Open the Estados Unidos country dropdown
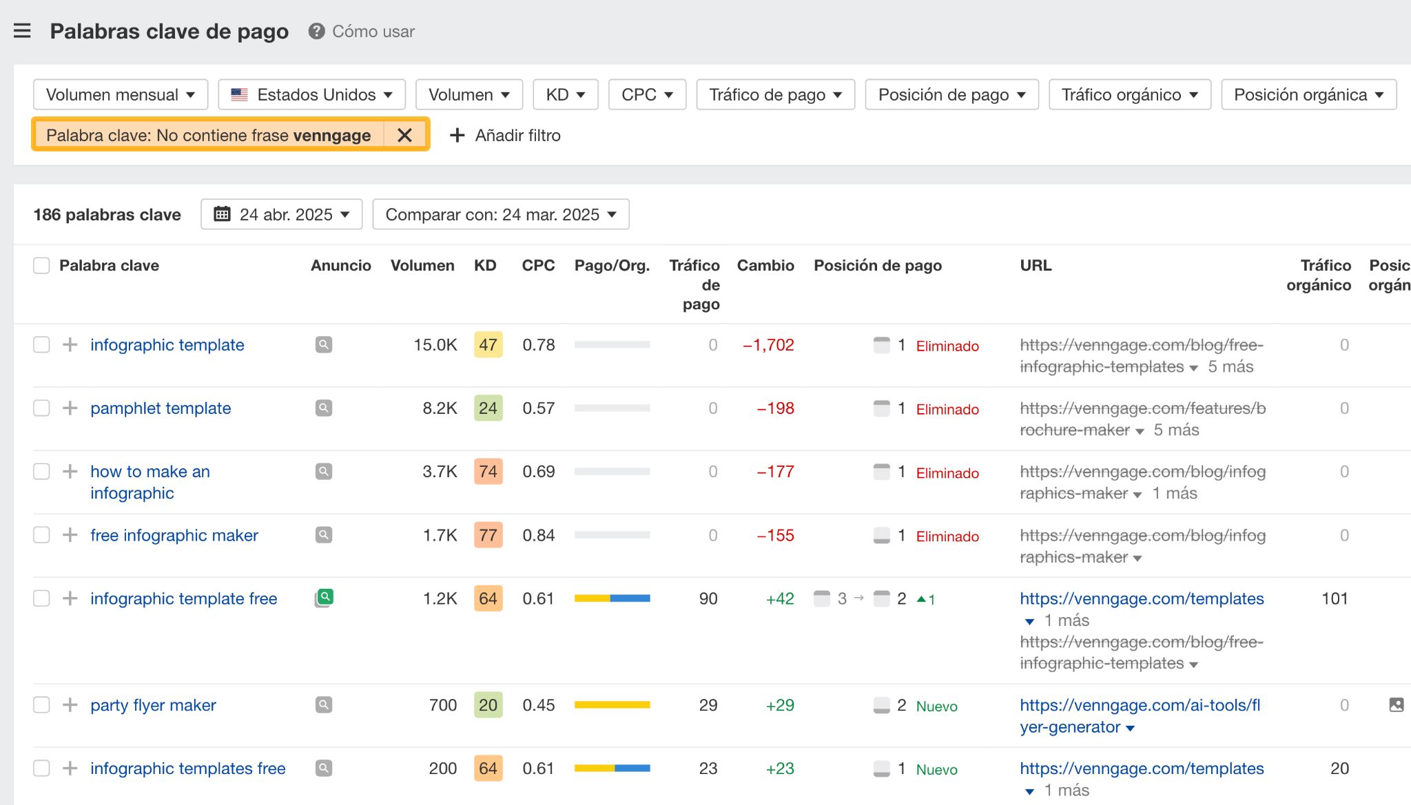 tap(311, 94)
